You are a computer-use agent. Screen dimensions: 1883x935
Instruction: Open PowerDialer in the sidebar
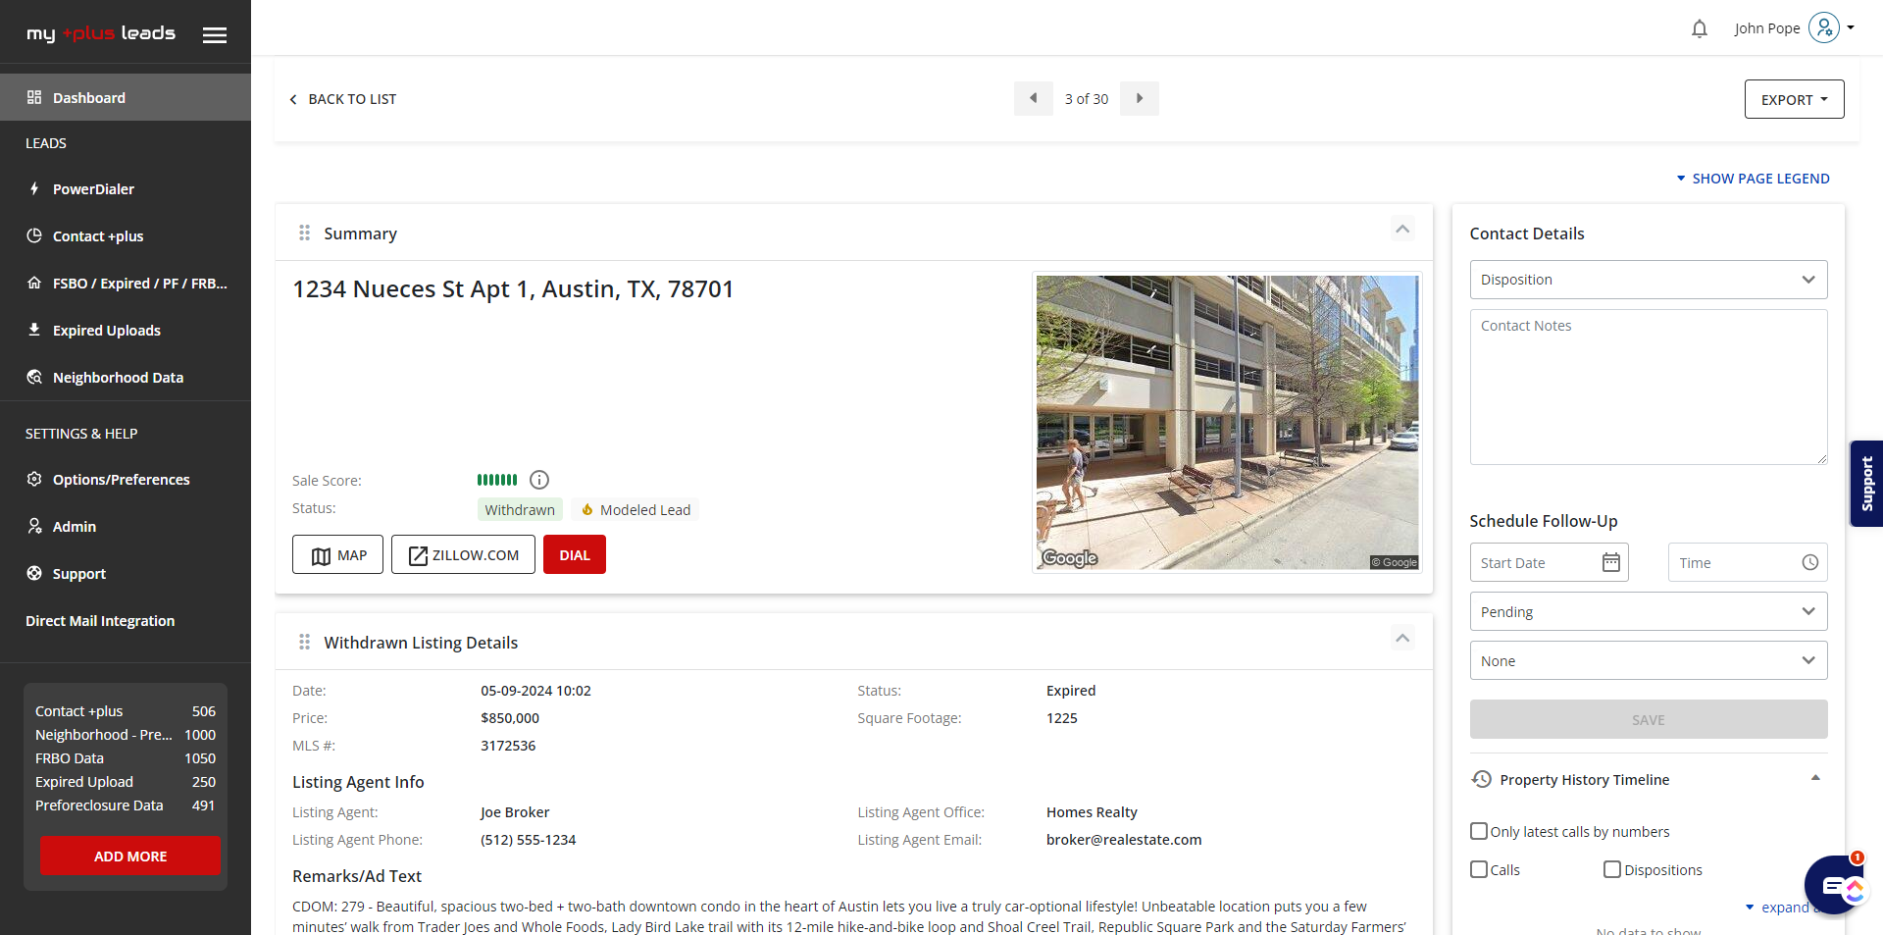pos(93,189)
